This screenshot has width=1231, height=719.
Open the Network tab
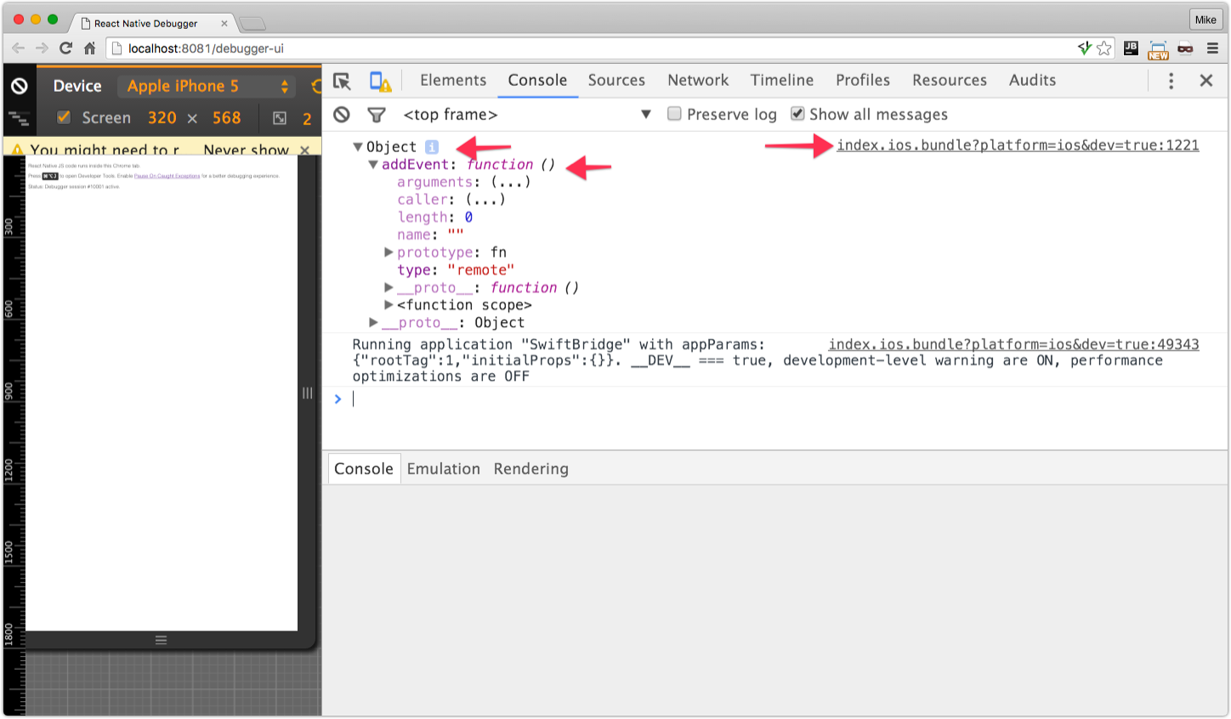click(x=698, y=80)
